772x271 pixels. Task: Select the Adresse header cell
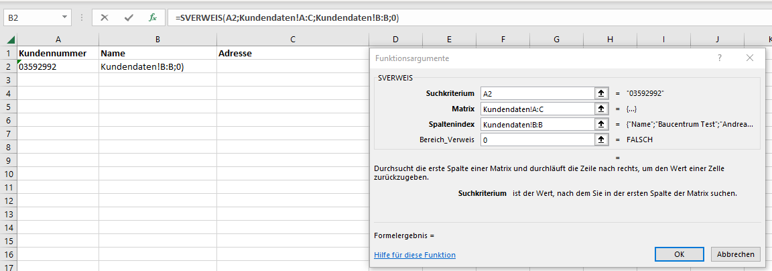[293, 53]
